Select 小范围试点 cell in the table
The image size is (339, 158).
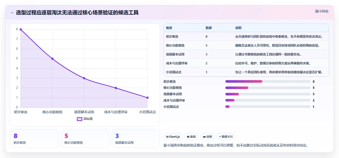tap(174, 72)
